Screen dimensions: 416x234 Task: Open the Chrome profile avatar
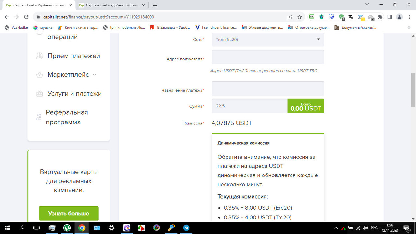pos(400,17)
